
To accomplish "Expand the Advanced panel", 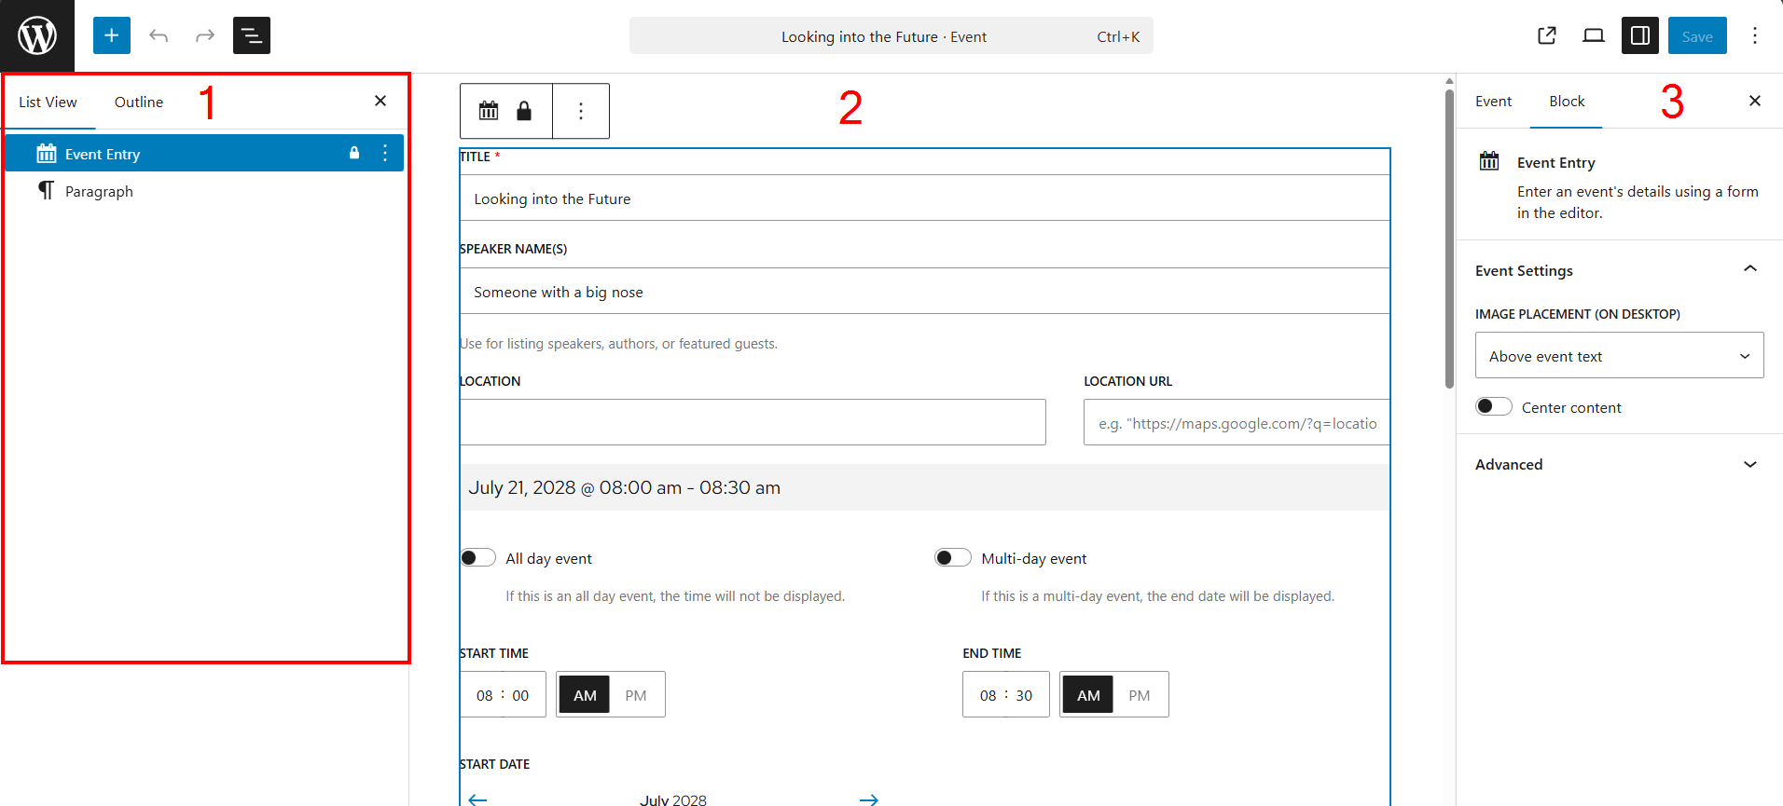I will pyautogui.click(x=1620, y=464).
